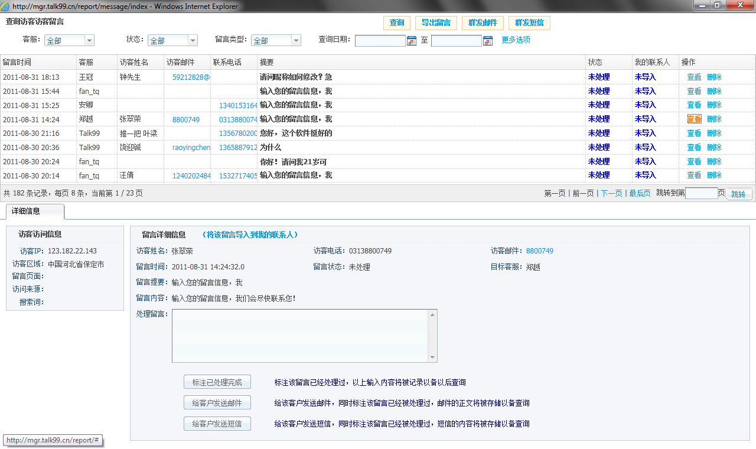Click the 跳转 button
This screenshot has height=449, width=756.
pos(738,194)
